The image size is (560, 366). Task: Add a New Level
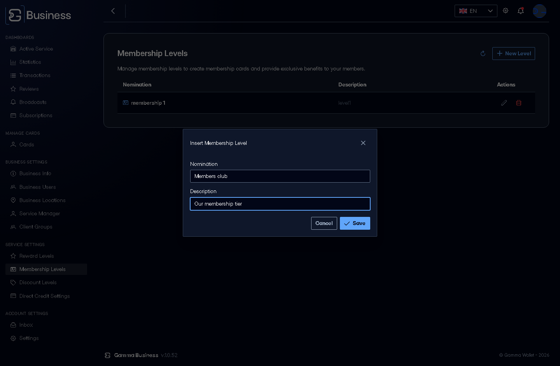tap(514, 53)
